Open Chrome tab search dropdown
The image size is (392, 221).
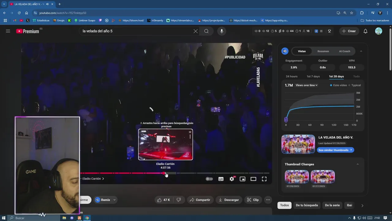tap(4, 4)
